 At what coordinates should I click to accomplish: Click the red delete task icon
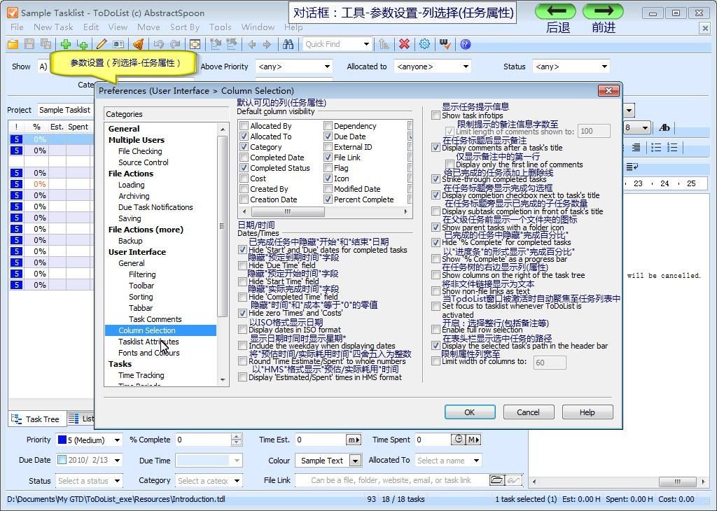pos(404,44)
